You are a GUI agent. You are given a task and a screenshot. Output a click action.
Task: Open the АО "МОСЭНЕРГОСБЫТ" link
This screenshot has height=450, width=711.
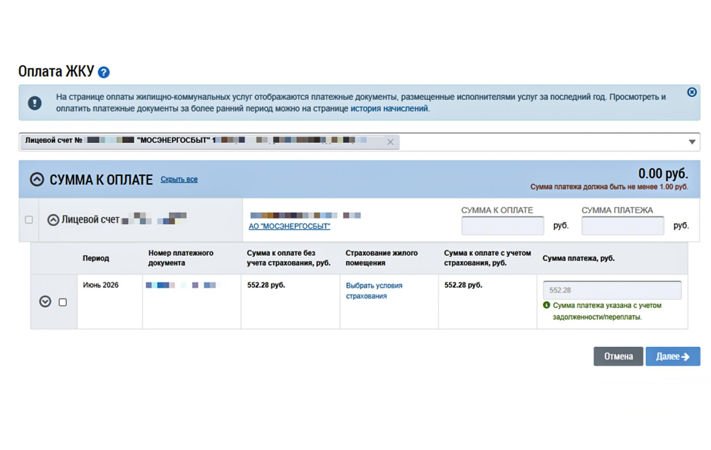pyautogui.click(x=289, y=226)
